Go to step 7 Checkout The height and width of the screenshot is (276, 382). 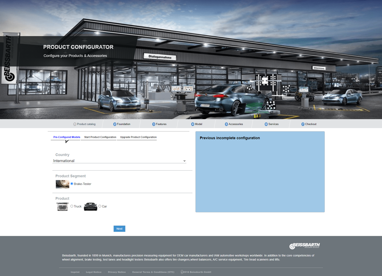tap(309, 124)
